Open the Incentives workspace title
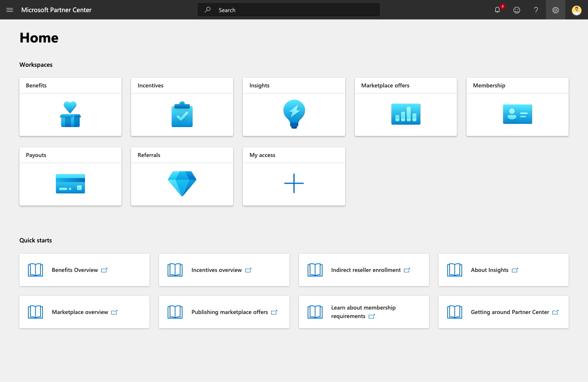Viewport: 588px width, 382px height. point(151,85)
